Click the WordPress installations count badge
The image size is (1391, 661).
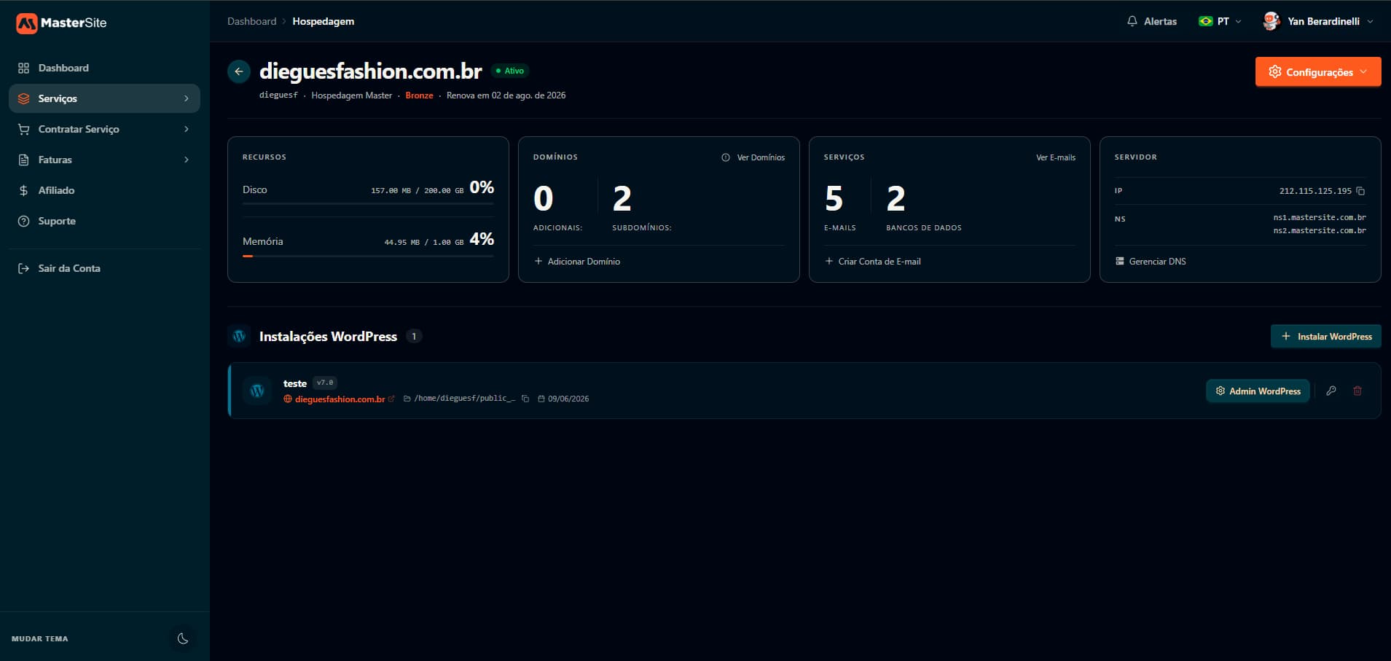point(414,336)
